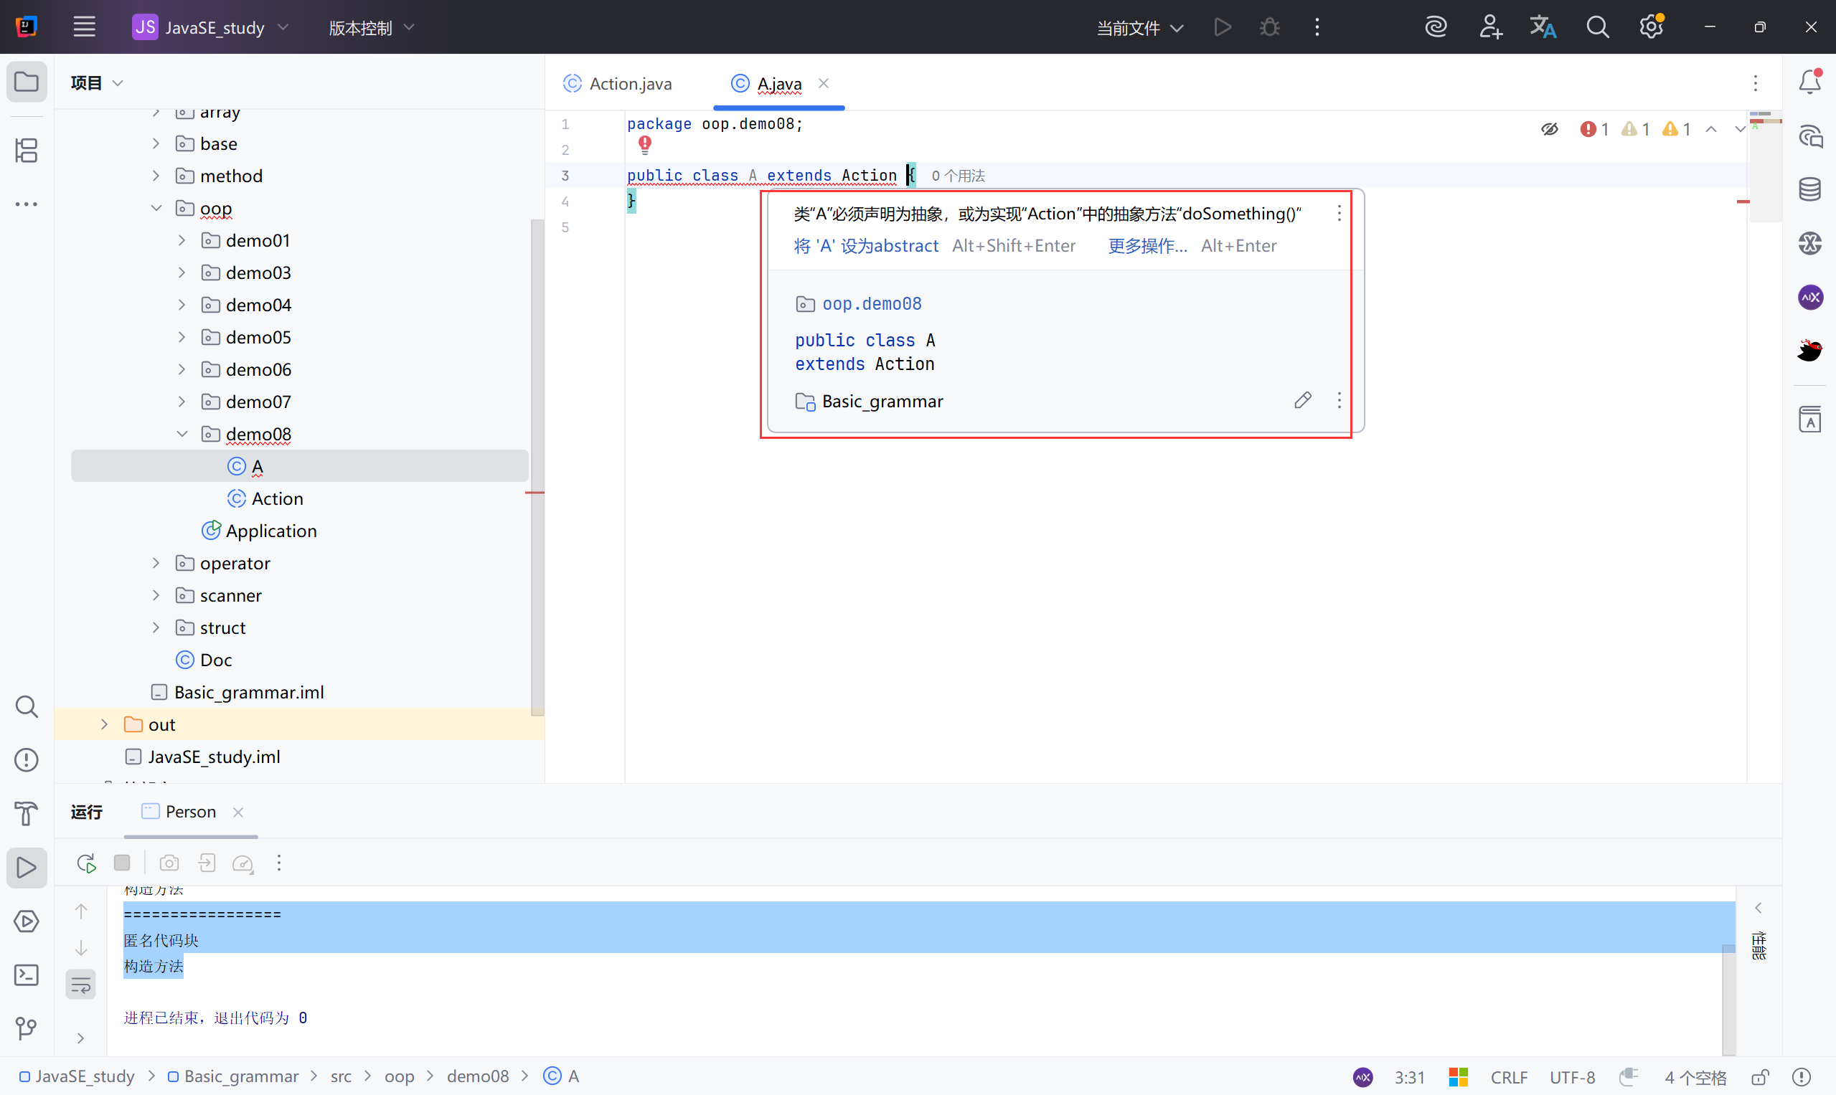Open the 当前文件 run configuration dropdown
The height and width of the screenshot is (1095, 1836).
[1140, 28]
